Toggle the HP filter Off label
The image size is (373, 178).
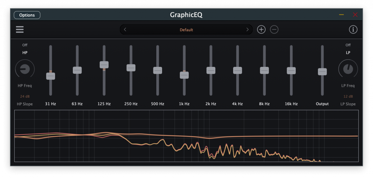coord(25,45)
